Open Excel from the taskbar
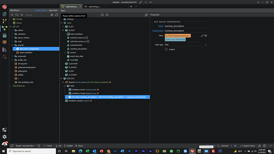Image resolution: width=274 pixels, height=154 pixels. 87,151
